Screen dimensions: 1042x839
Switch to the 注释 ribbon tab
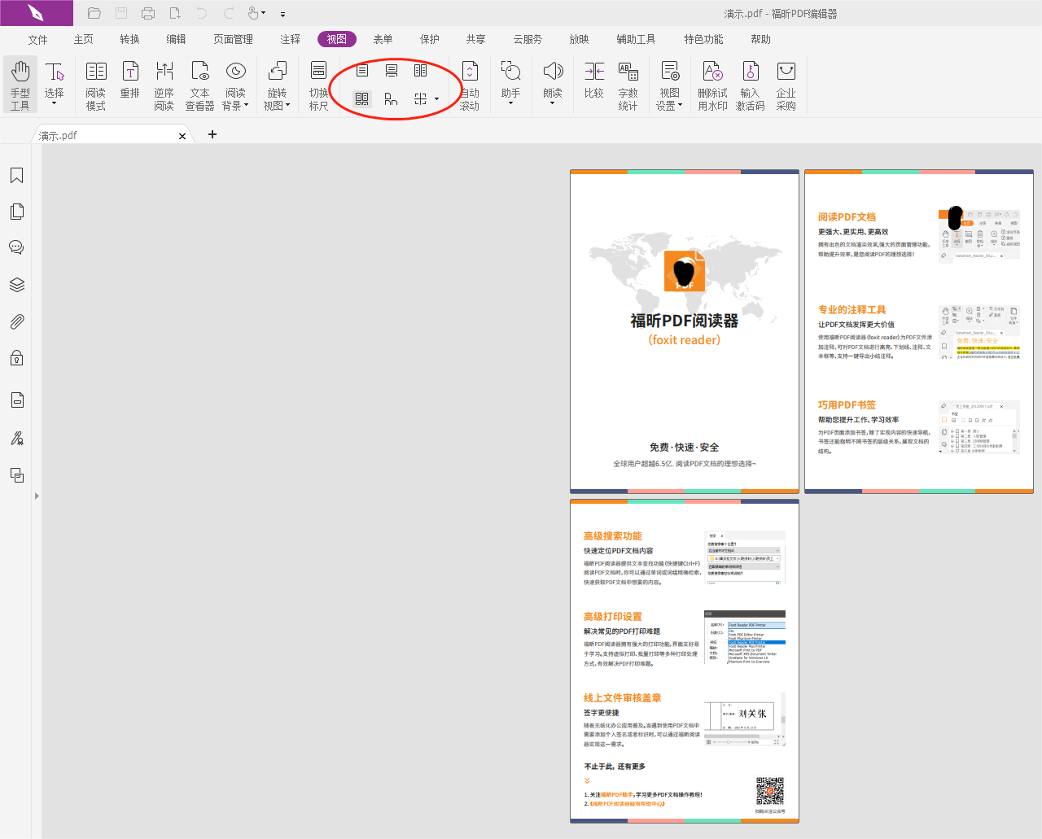290,39
